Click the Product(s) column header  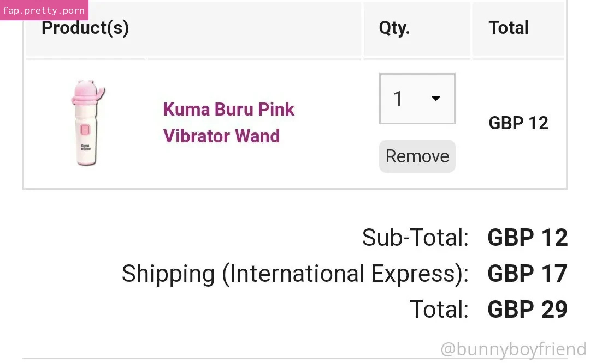85,28
